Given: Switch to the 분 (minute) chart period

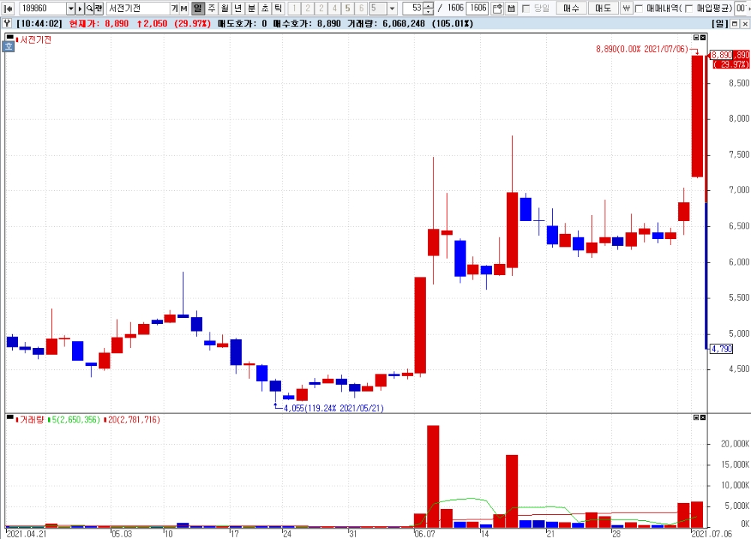Looking at the screenshot, I should point(252,8).
